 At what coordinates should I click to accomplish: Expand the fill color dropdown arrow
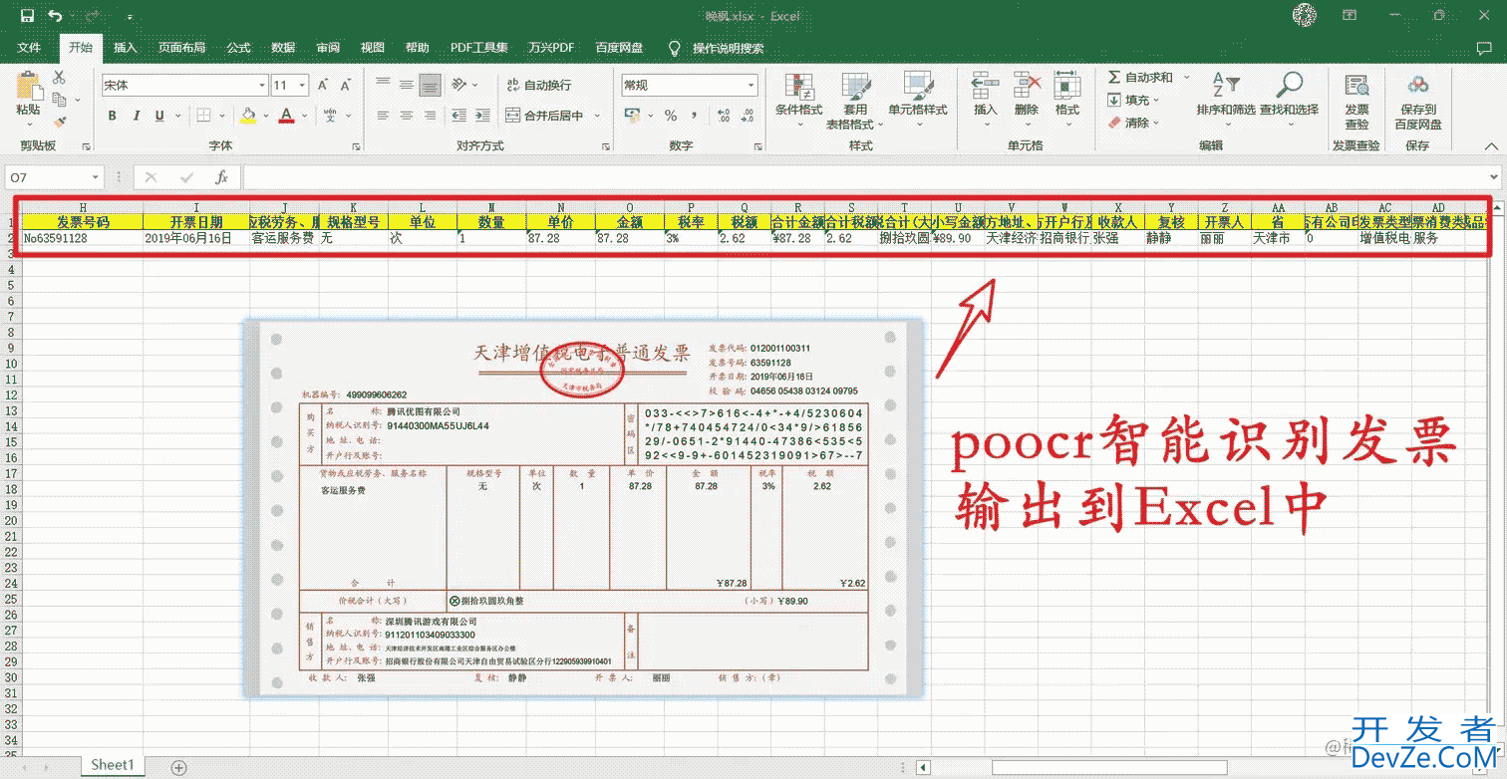(x=266, y=116)
